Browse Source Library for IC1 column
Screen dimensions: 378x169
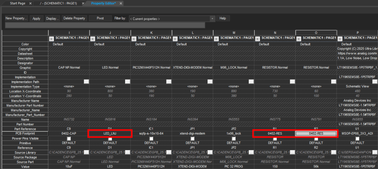pos(169,152)
